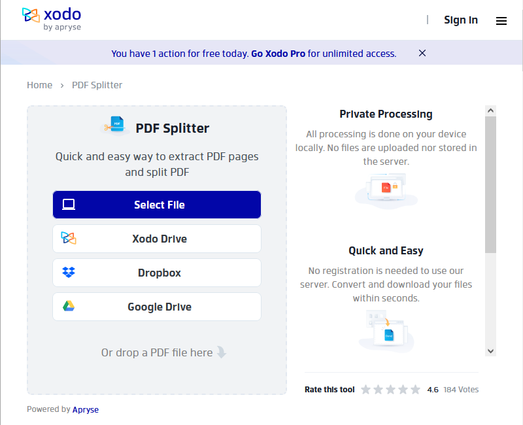Click the Google Drive icon
The image size is (523, 425).
[x=68, y=307]
